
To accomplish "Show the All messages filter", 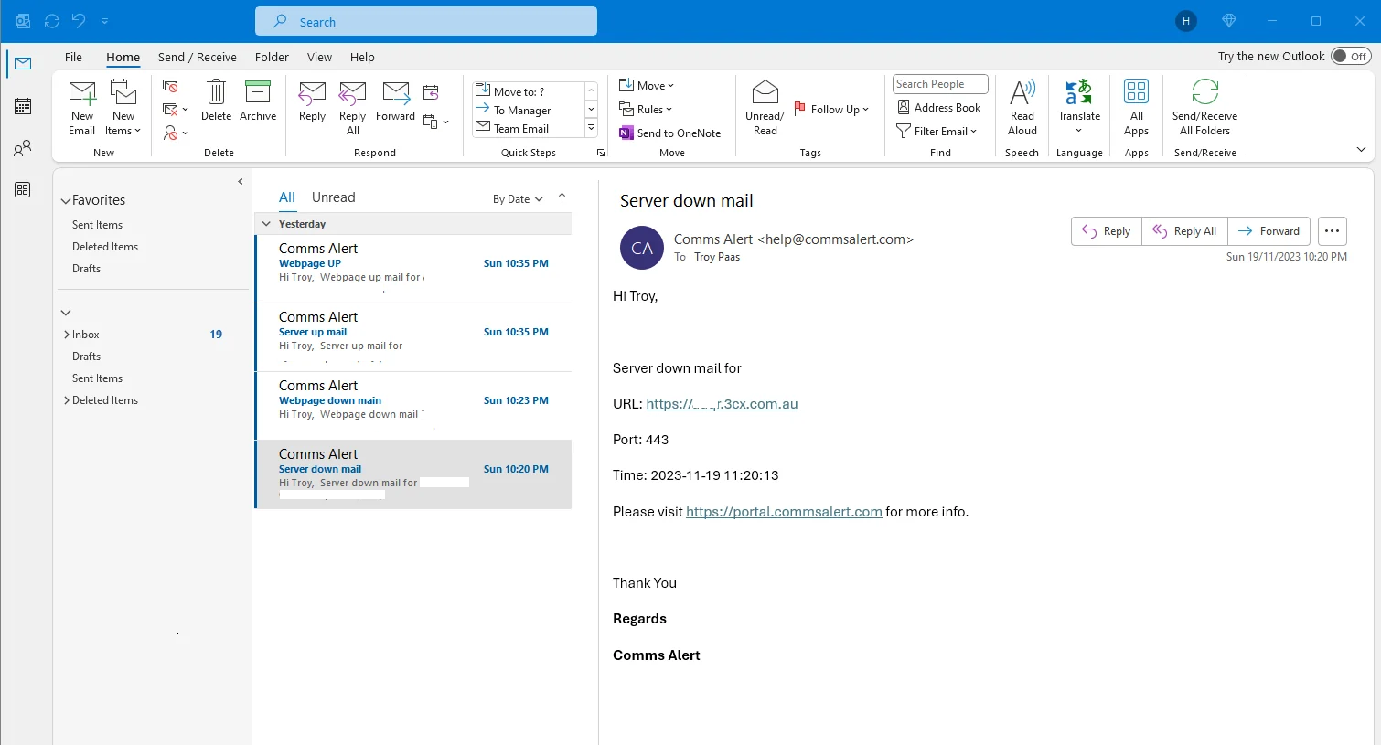I will click(x=287, y=197).
